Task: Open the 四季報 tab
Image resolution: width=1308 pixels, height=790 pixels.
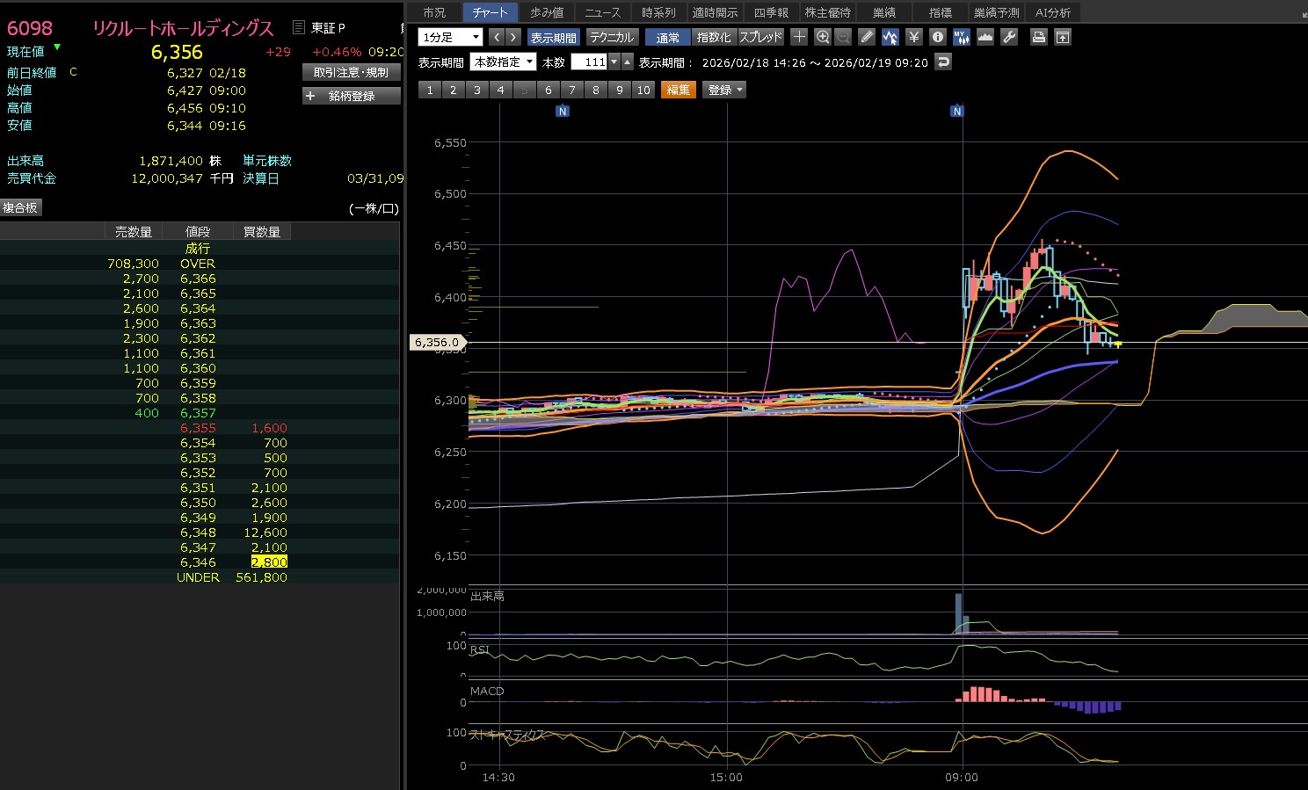Action: 771,12
